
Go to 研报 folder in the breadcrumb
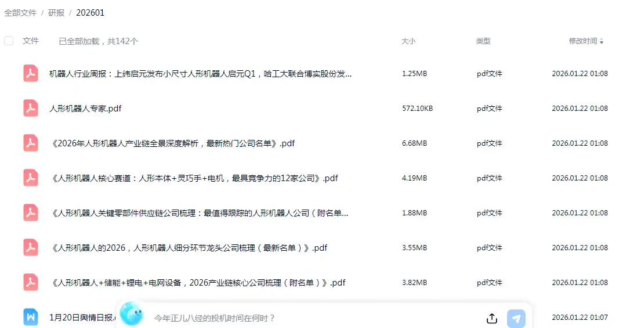point(56,13)
